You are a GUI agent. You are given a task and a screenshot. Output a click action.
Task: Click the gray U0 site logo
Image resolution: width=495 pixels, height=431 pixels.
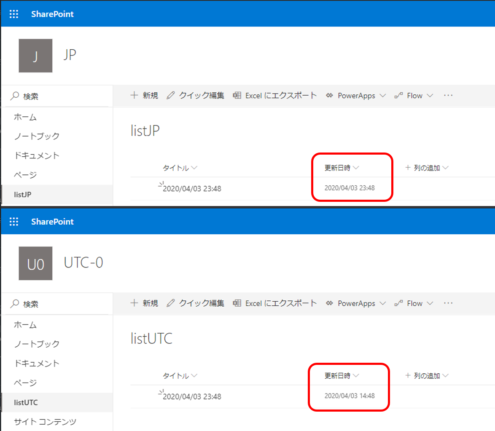coord(35,263)
